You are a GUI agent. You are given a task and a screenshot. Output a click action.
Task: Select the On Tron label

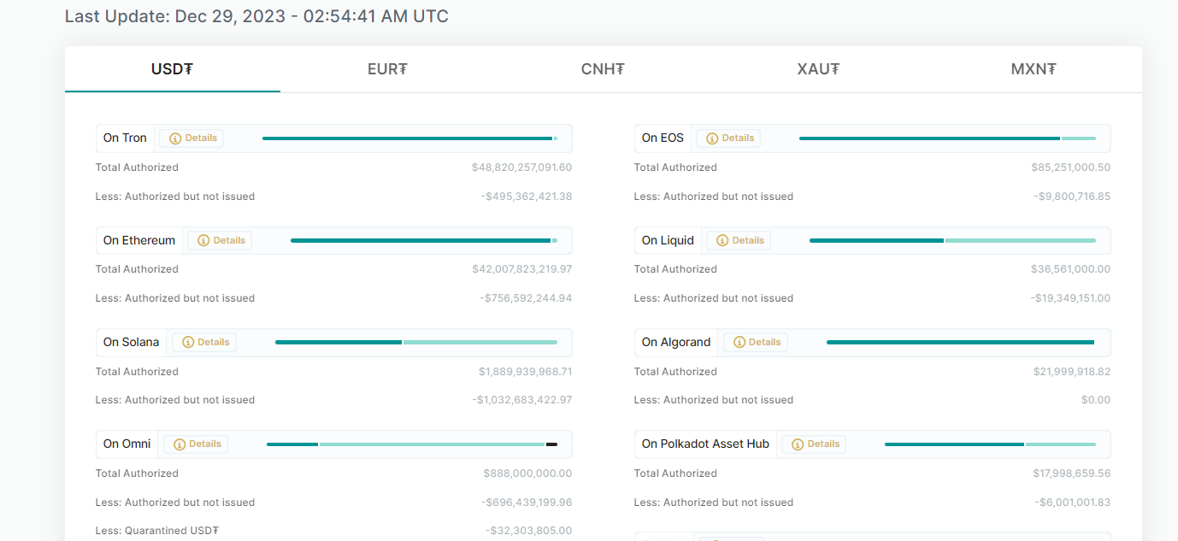point(125,138)
